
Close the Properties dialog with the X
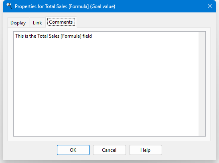click(x=210, y=6)
